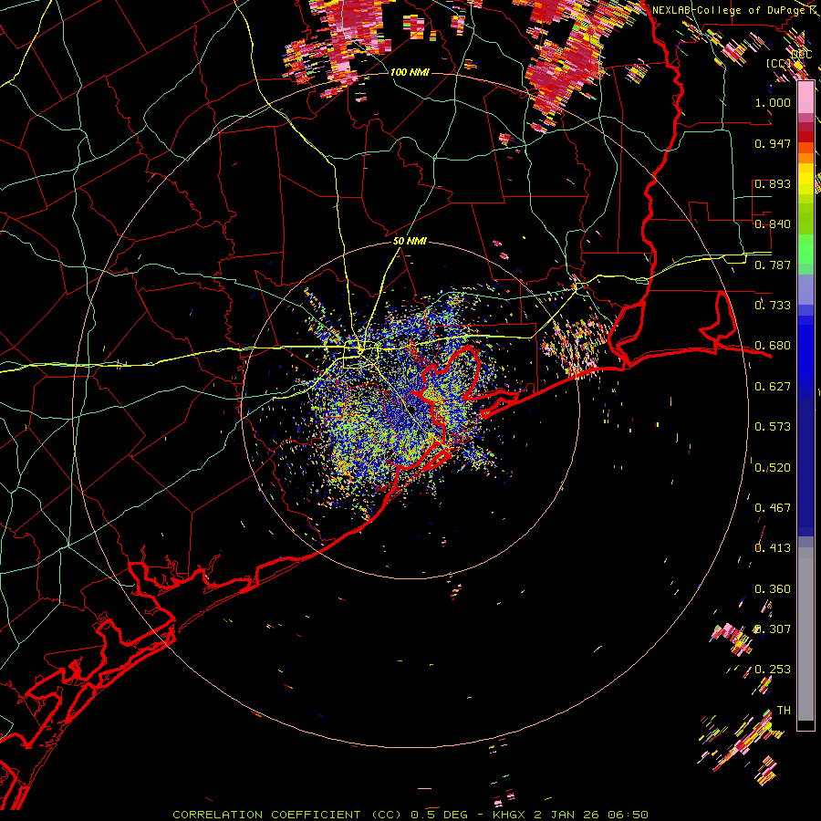This screenshot has height=821, width=821.
Task: Click the 0.360 color scale value
Action: click(x=773, y=588)
